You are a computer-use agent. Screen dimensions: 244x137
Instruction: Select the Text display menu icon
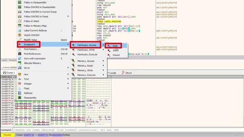point(19,79)
